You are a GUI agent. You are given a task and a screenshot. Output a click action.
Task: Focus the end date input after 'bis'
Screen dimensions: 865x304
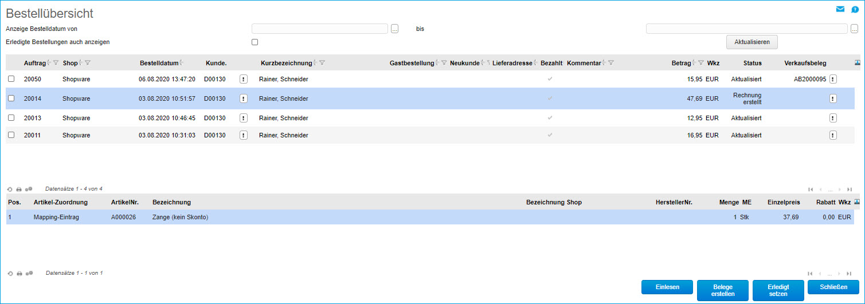pos(746,29)
